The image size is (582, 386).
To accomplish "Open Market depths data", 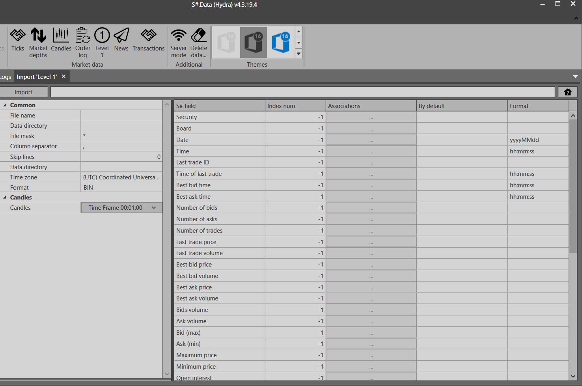I will 38,43.
